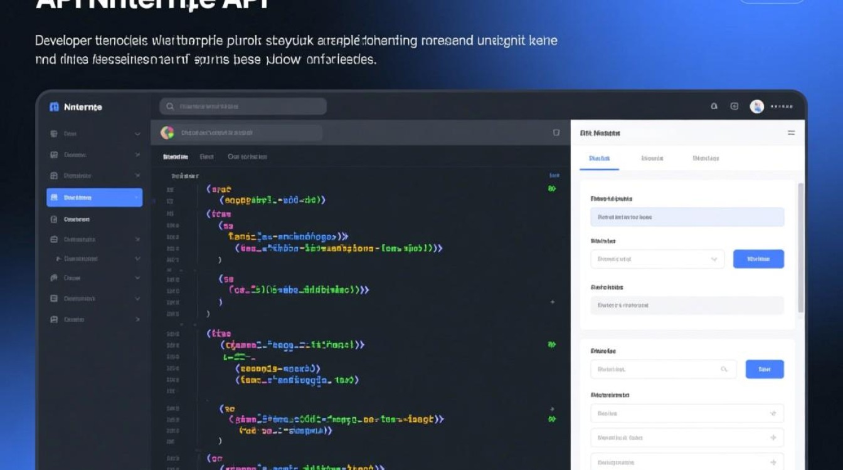This screenshot has height=470, width=843.
Task: Click the blue Nnternte logo icon
Action: click(x=54, y=107)
